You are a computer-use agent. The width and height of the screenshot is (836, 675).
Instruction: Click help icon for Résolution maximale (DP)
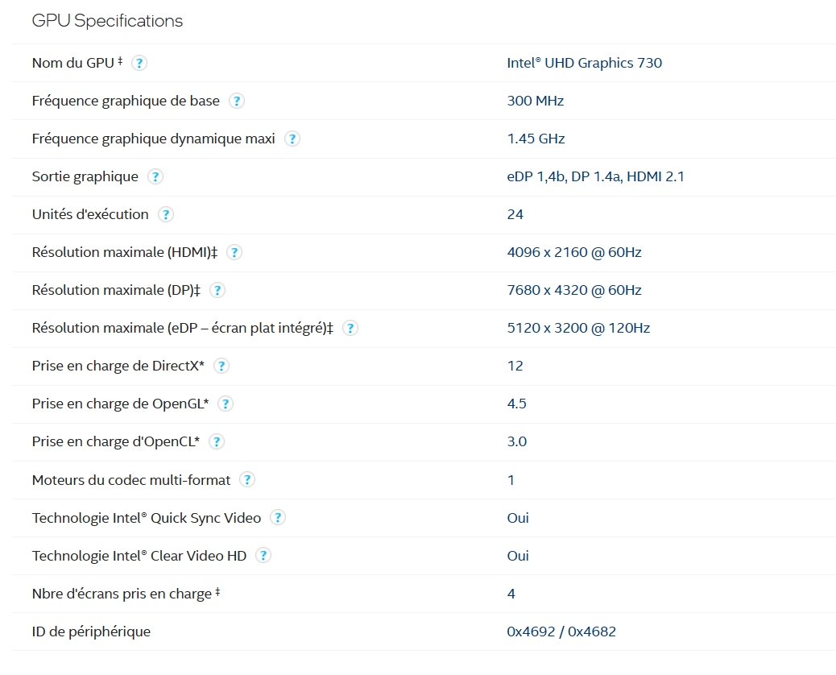point(217,290)
